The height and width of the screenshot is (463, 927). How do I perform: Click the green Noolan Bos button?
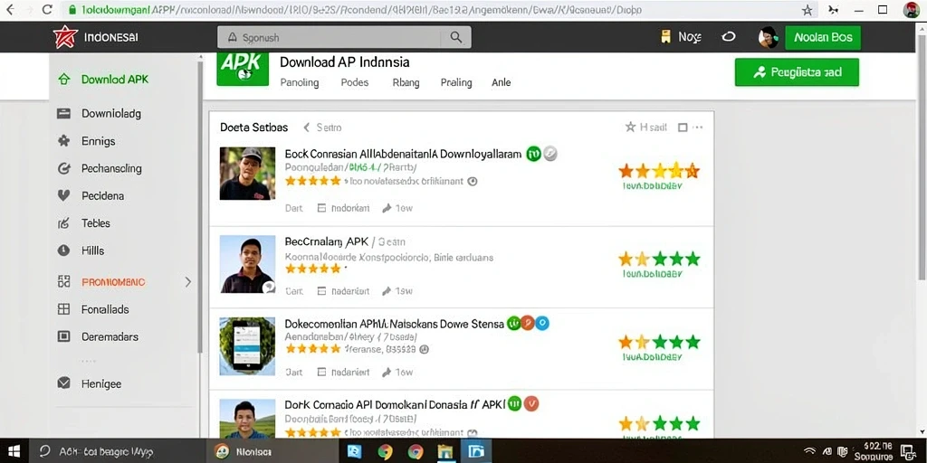point(823,37)
